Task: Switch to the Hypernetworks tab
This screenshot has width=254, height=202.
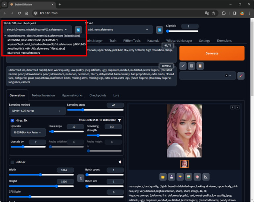Action: pyautogui.click(x=72, y=95)
